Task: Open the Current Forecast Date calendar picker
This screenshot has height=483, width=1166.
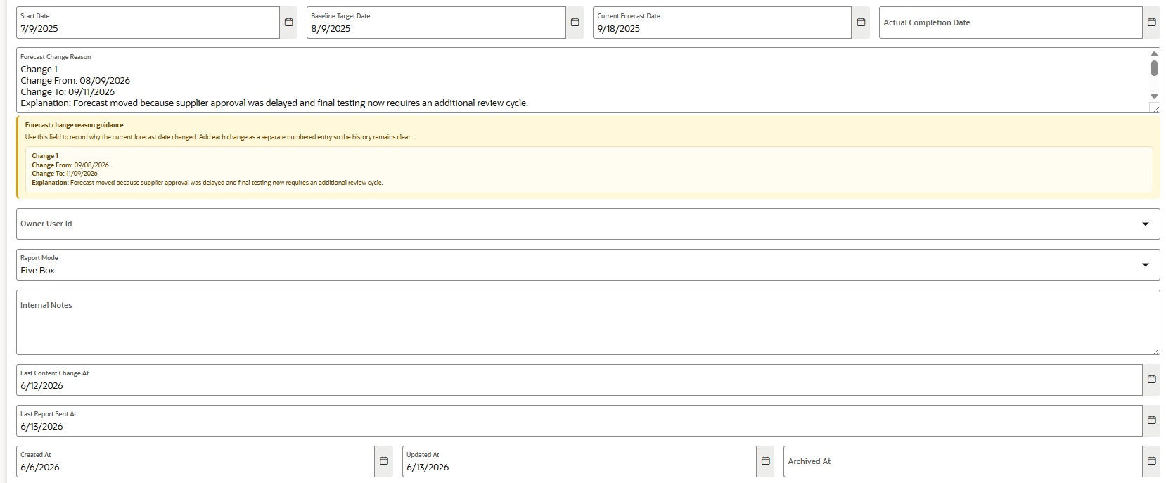Action: [x=861, y=22]
